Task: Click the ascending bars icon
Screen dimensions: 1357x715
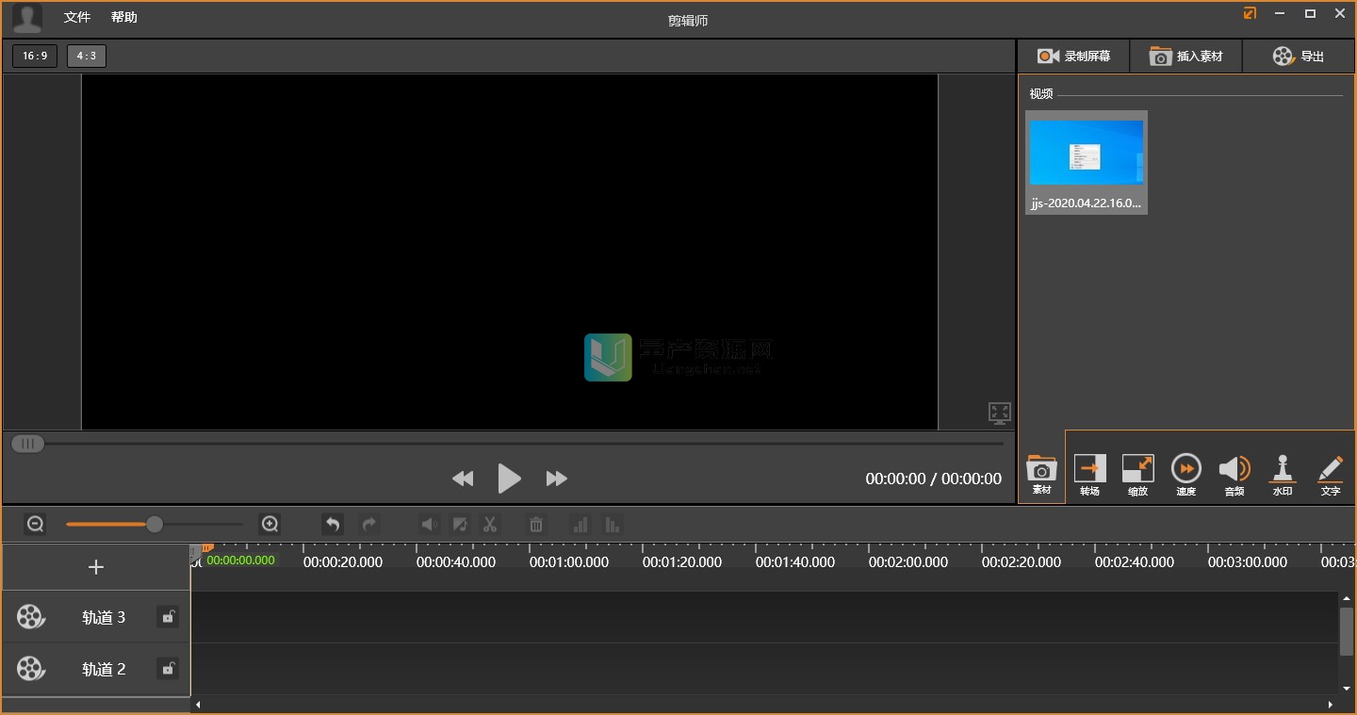Action: pyautogui.click(x=580, y=524)
